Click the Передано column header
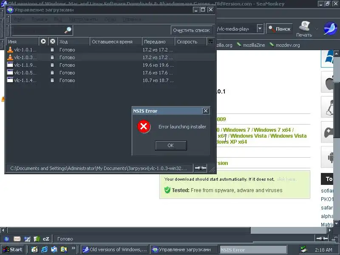Screen dimensions: 340x255 [x=158, y=42]
